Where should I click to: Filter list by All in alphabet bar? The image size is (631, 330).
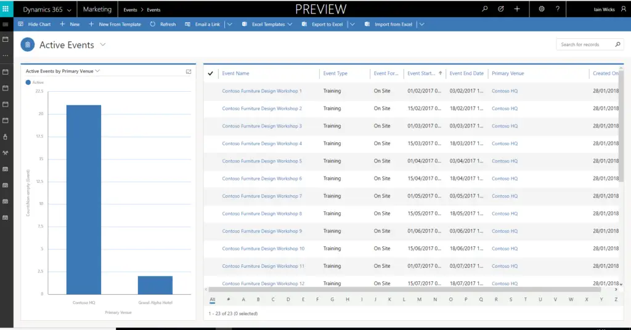click(213, 299)
